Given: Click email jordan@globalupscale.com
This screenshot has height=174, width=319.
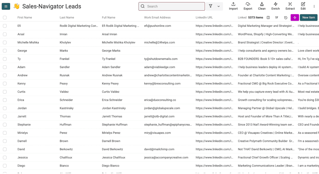Looking at the screenshot, I should coord(162,108).
